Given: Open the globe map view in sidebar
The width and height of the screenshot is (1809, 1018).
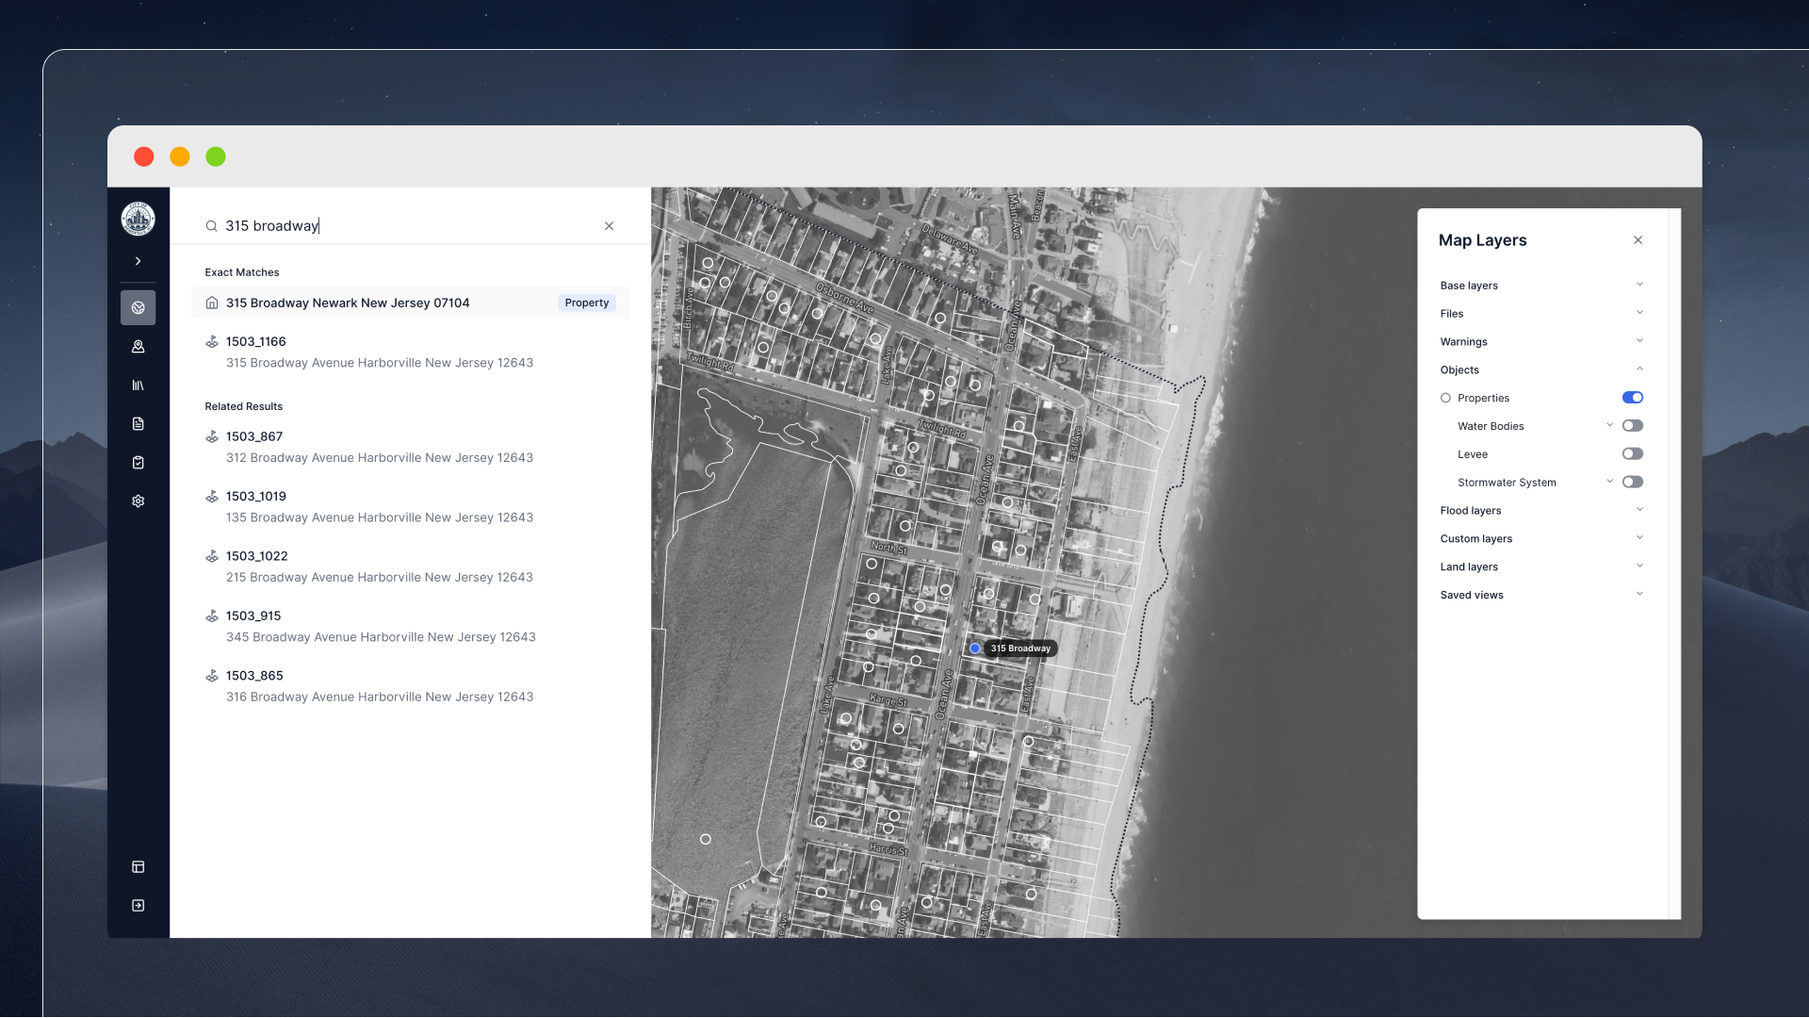Looking at the screenshot, I should pos(138,307).
